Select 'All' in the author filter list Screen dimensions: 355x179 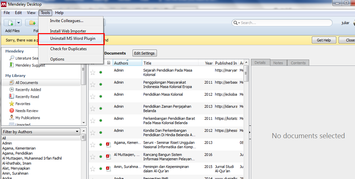(41, 138)
